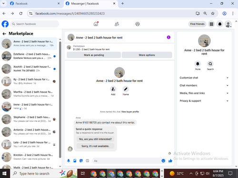Click the Facebook logo home icon
This screenshot has height=178, width=238.
[5, 24]
